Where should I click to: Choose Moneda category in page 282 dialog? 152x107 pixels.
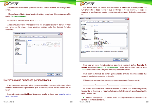17,43
